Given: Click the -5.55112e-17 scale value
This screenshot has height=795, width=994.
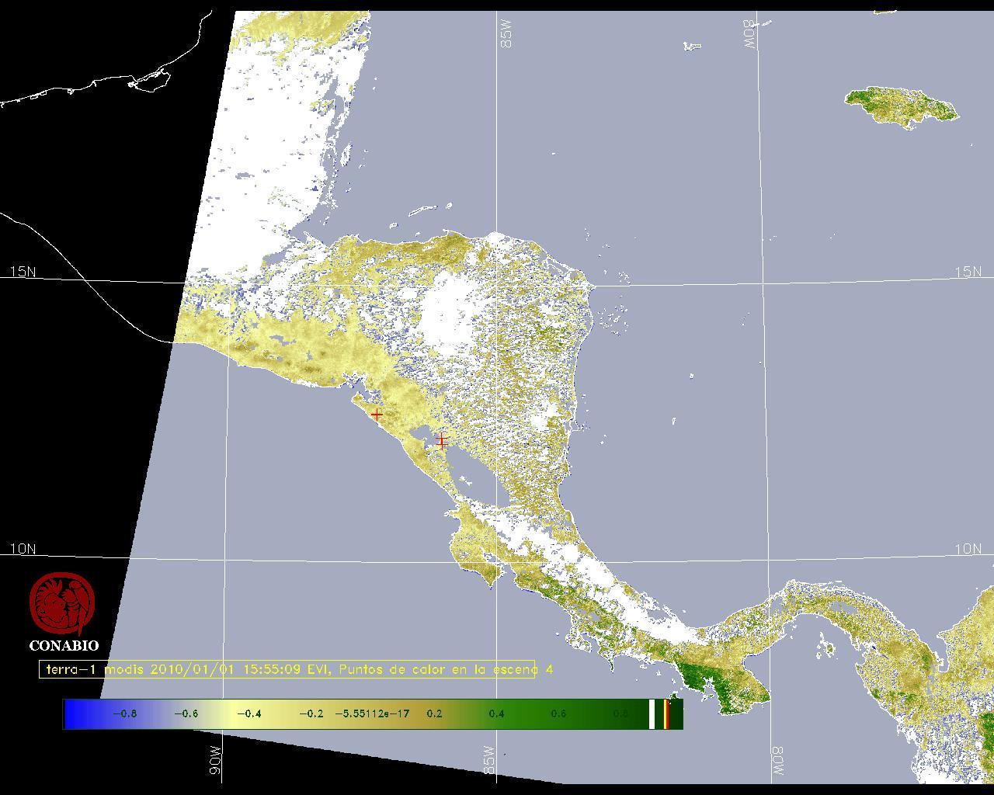Looking at the screenshot, I should 372,713.
